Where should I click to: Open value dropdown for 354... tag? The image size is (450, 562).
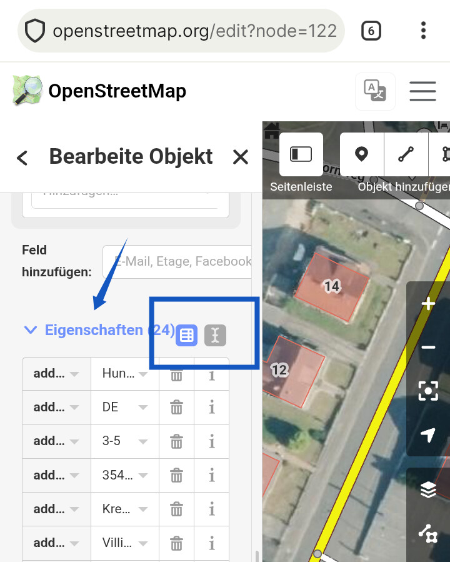(143, 476)
